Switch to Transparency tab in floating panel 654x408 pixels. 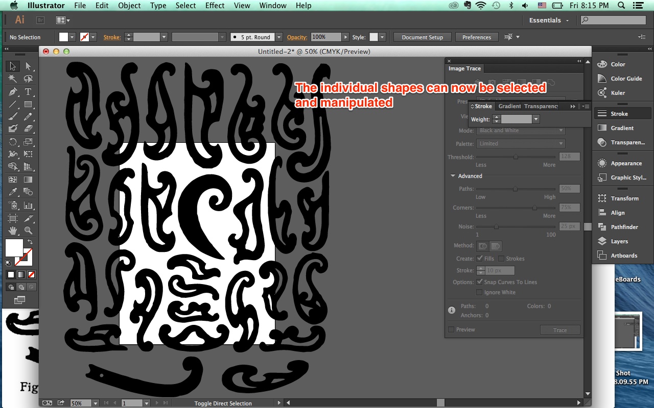pyautogui.click(x=541, y=106)
